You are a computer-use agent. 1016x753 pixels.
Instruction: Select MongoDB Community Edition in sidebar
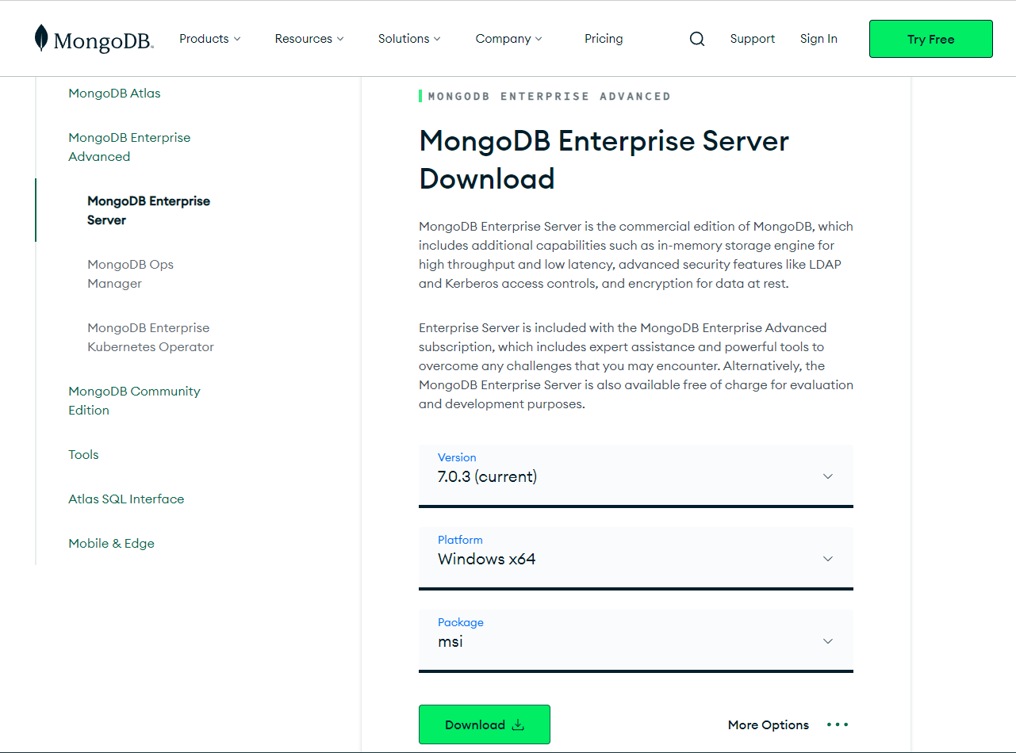(x=134, y=400)
